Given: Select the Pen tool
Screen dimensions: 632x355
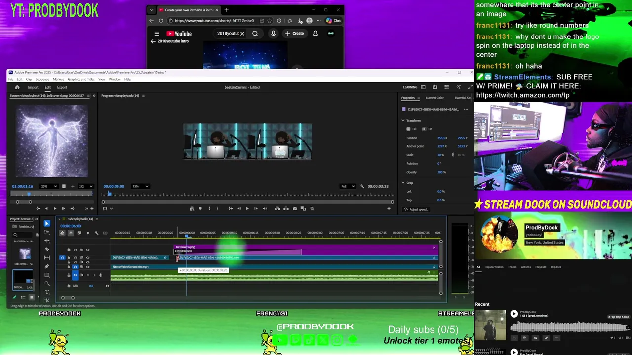Looking at the screenshot, I should tap(47, 266).
